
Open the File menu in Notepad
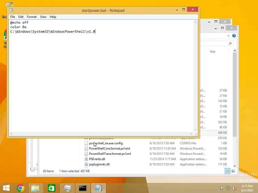point(13,17)
